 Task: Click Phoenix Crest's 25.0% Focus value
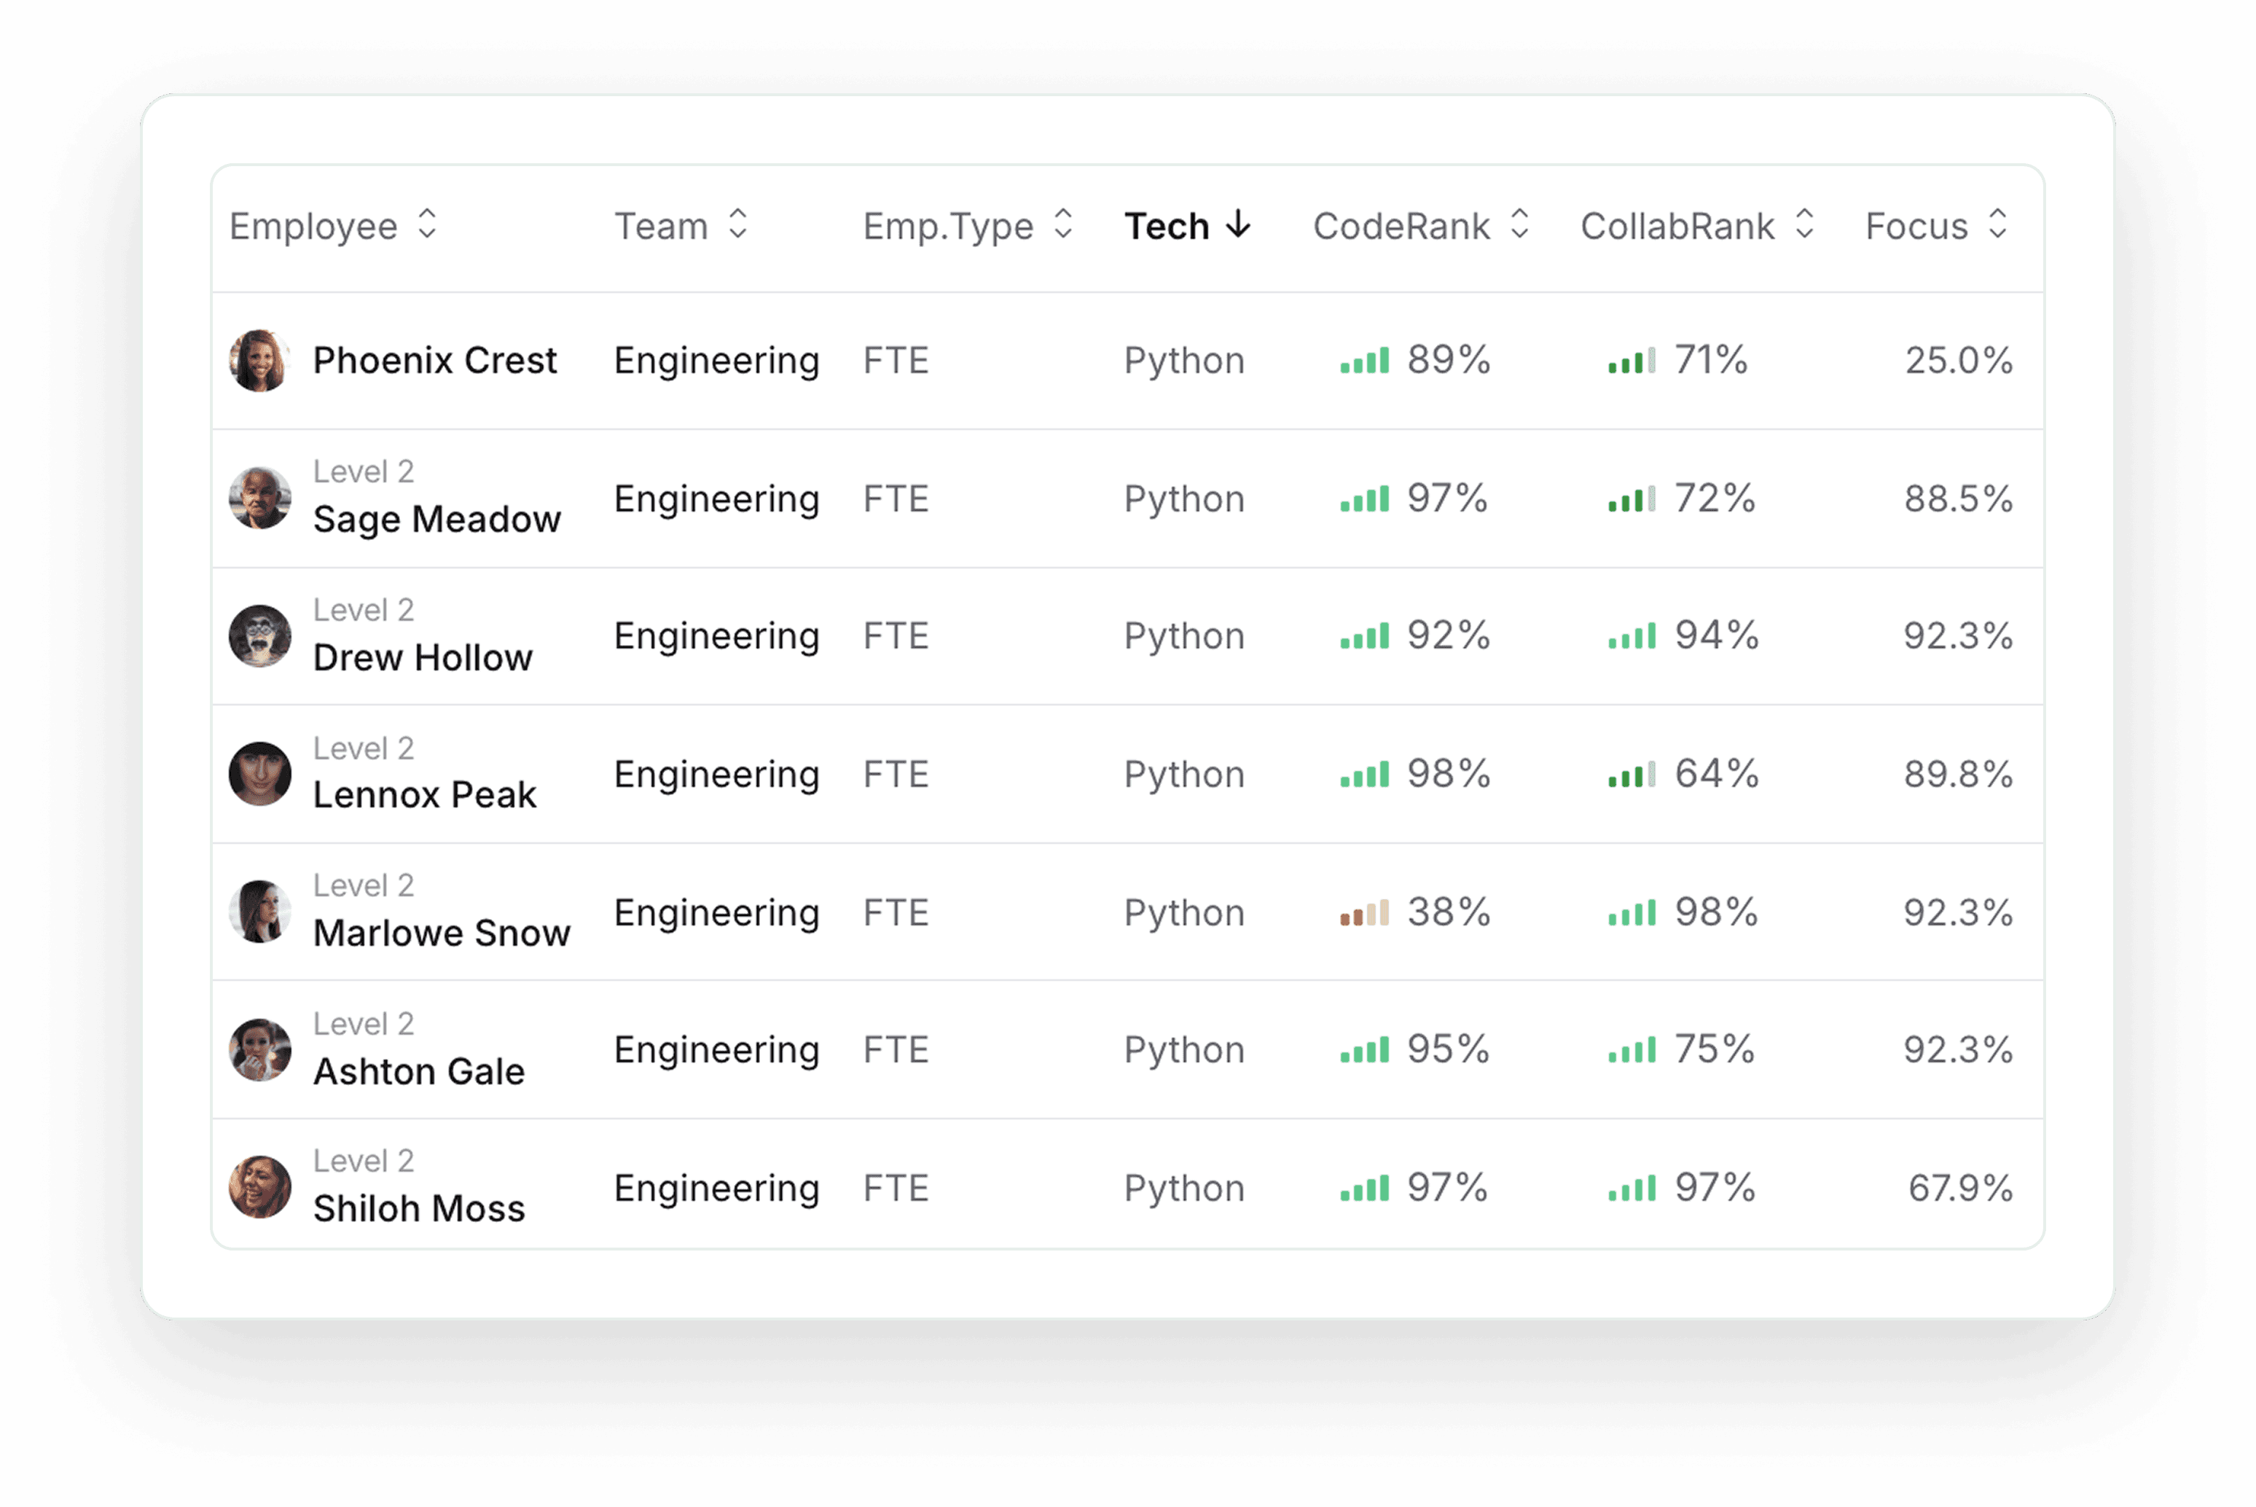pos(1958,361)
